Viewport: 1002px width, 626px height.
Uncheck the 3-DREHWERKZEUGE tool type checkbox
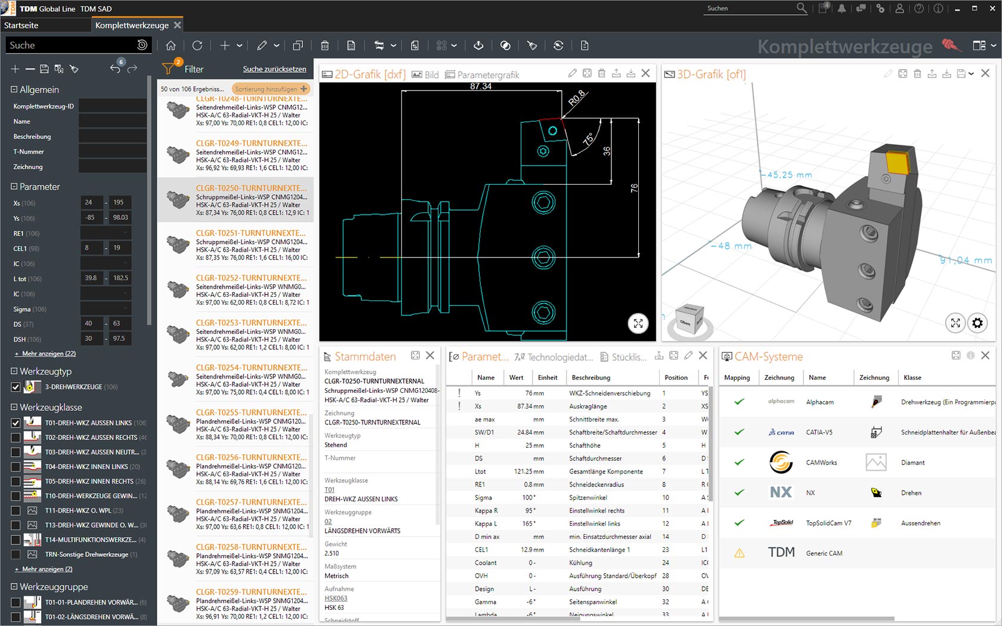point(16,387)
